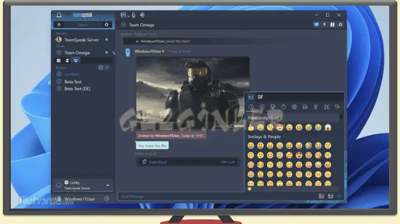Switch to the contacts tab with red badge
This screenshot has width=400, height=224.
coord(68,61)
